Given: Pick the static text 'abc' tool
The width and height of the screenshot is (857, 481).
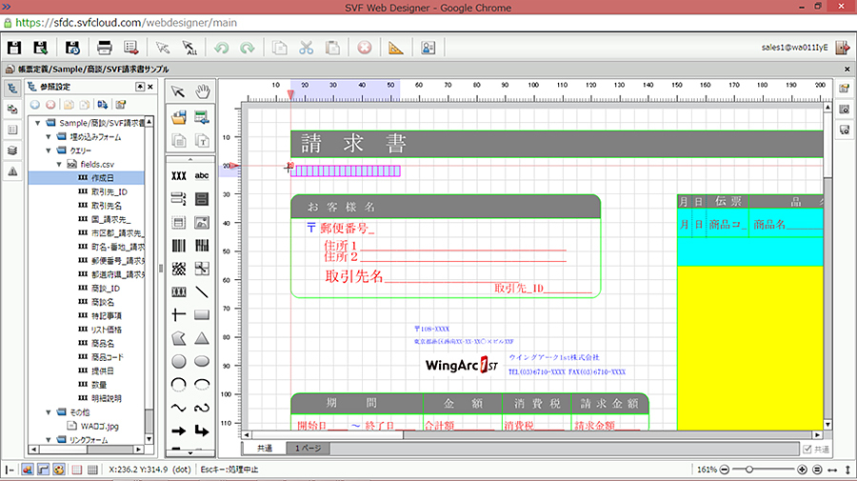Looking at the screenshot, I should tap(202, 175).
